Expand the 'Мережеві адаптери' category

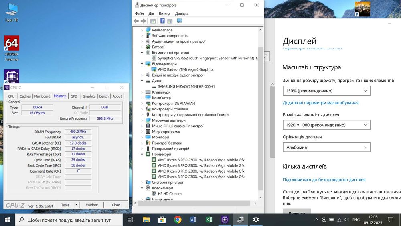click(x=142, y=120)
